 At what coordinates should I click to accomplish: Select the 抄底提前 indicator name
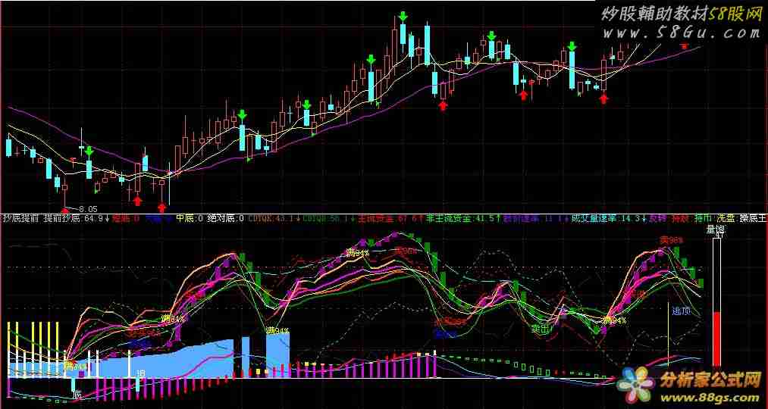pyautogui.click(x=21, y=218)
